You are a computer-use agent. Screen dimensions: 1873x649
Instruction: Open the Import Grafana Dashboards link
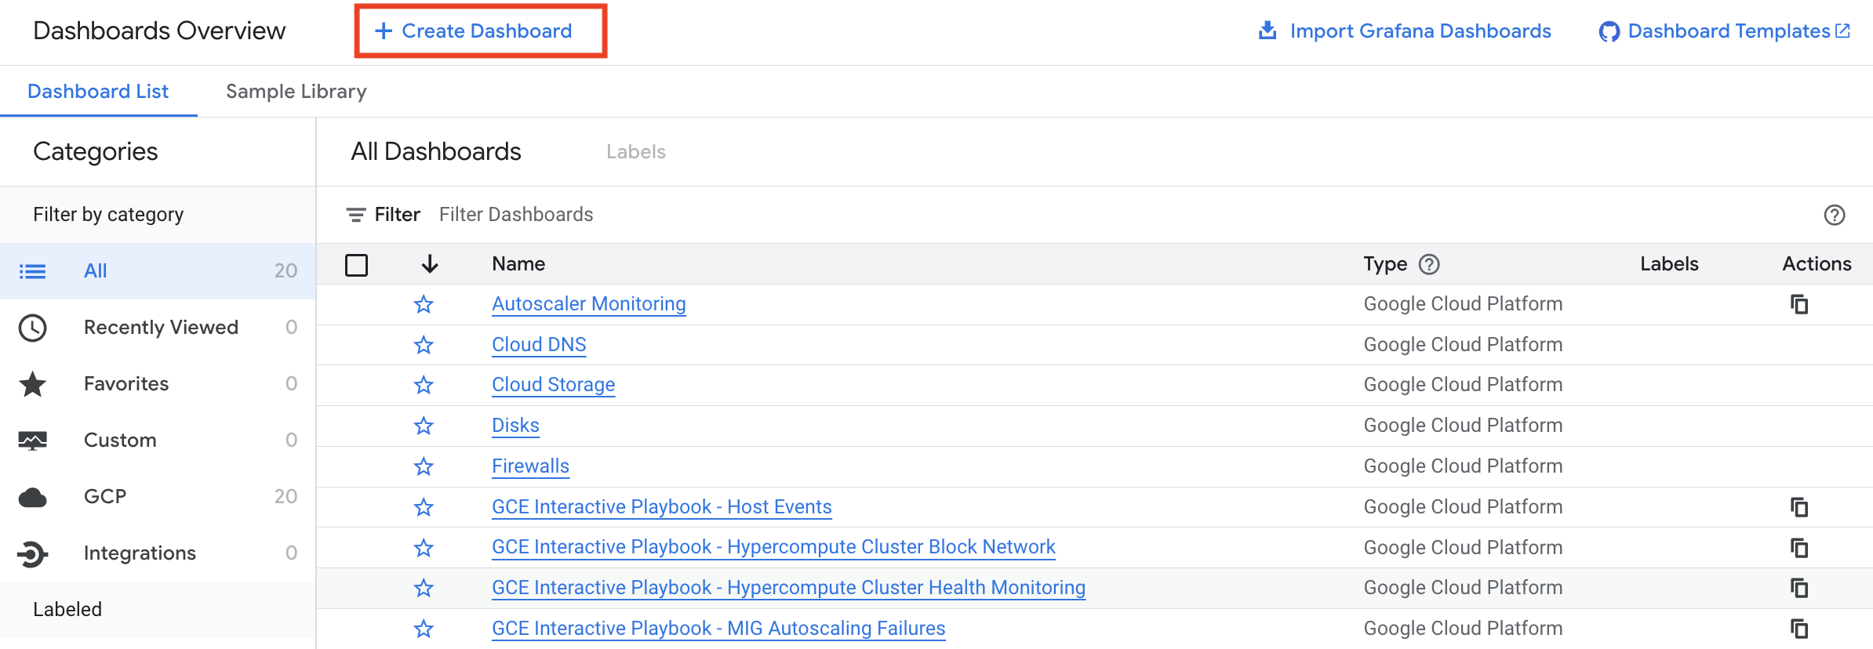pos(1404,31)
